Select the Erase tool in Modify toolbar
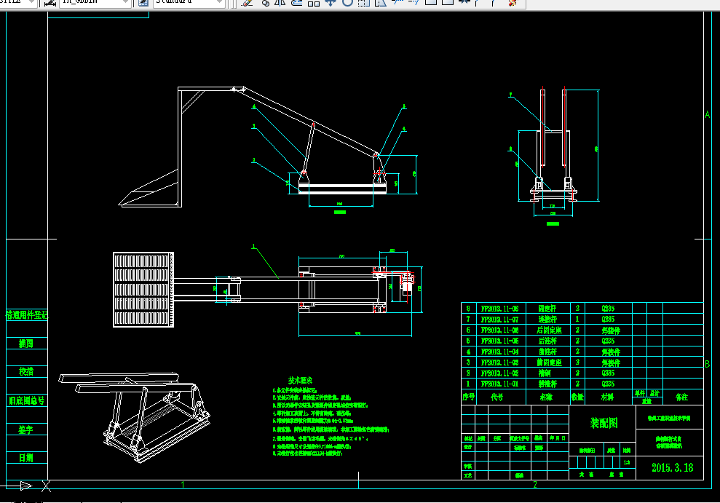Image resolution: width=720 pixels, height=503 pixels. (248, 2)
